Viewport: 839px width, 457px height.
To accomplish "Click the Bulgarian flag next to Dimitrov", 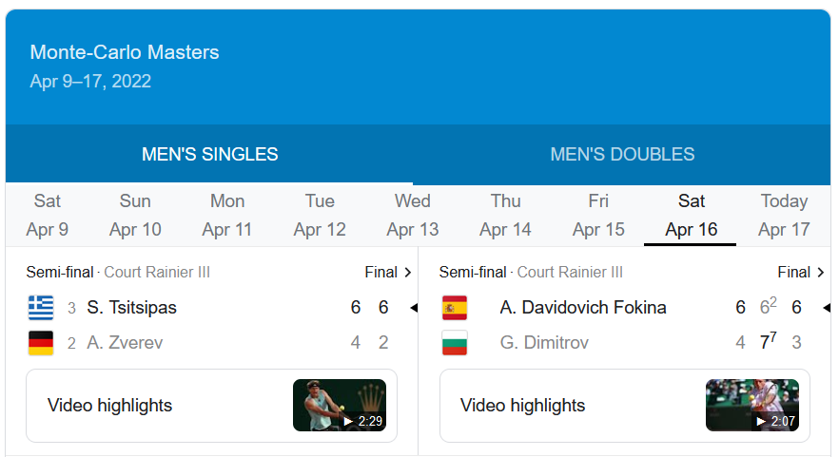I will [x=455, y=343].
